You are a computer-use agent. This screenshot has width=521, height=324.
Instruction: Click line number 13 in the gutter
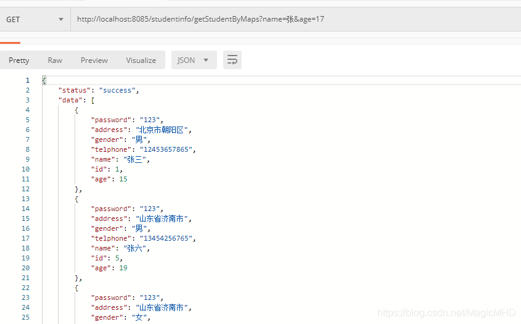[x=25, y=199]
